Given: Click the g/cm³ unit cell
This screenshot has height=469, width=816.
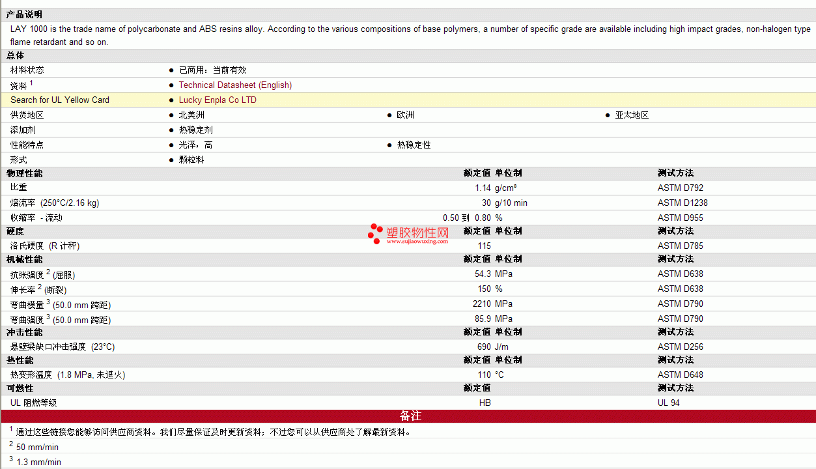Looking at the screenshot, I should pyautogui.click(x=506, y=188).
